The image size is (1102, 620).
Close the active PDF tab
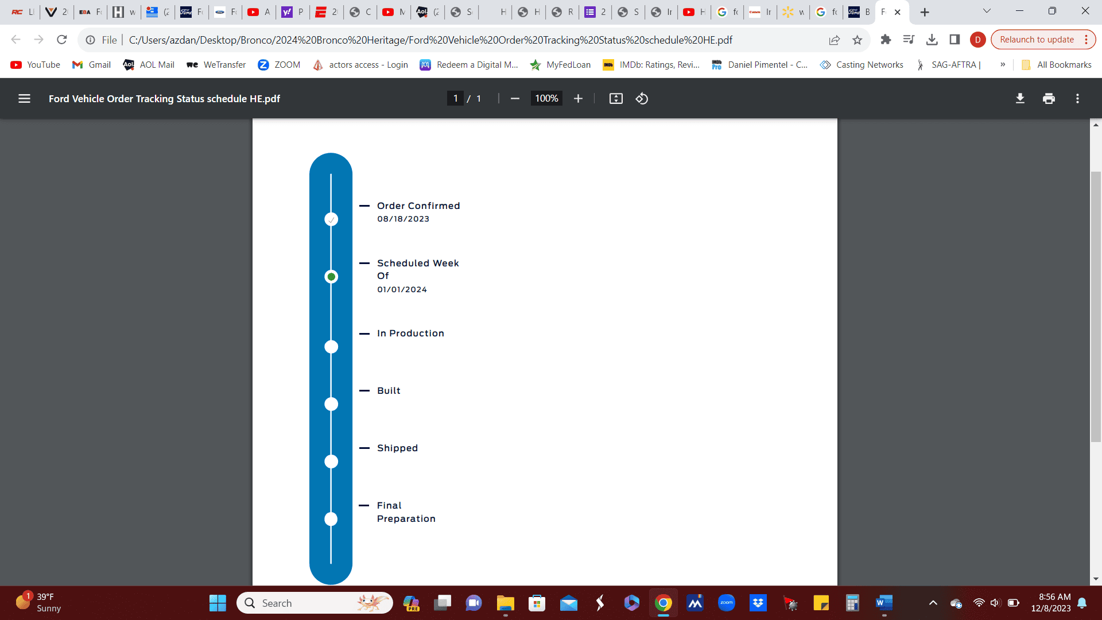[x=898, y=12]
